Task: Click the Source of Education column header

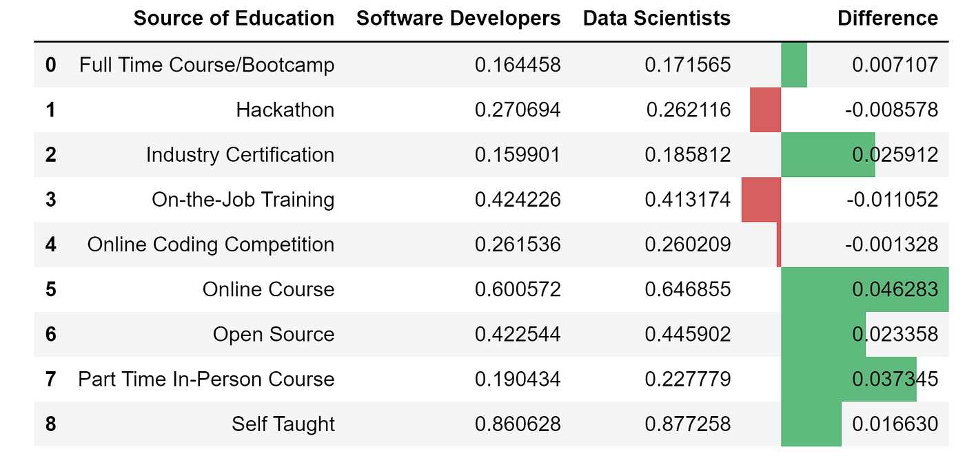Action: pos(234,18)
